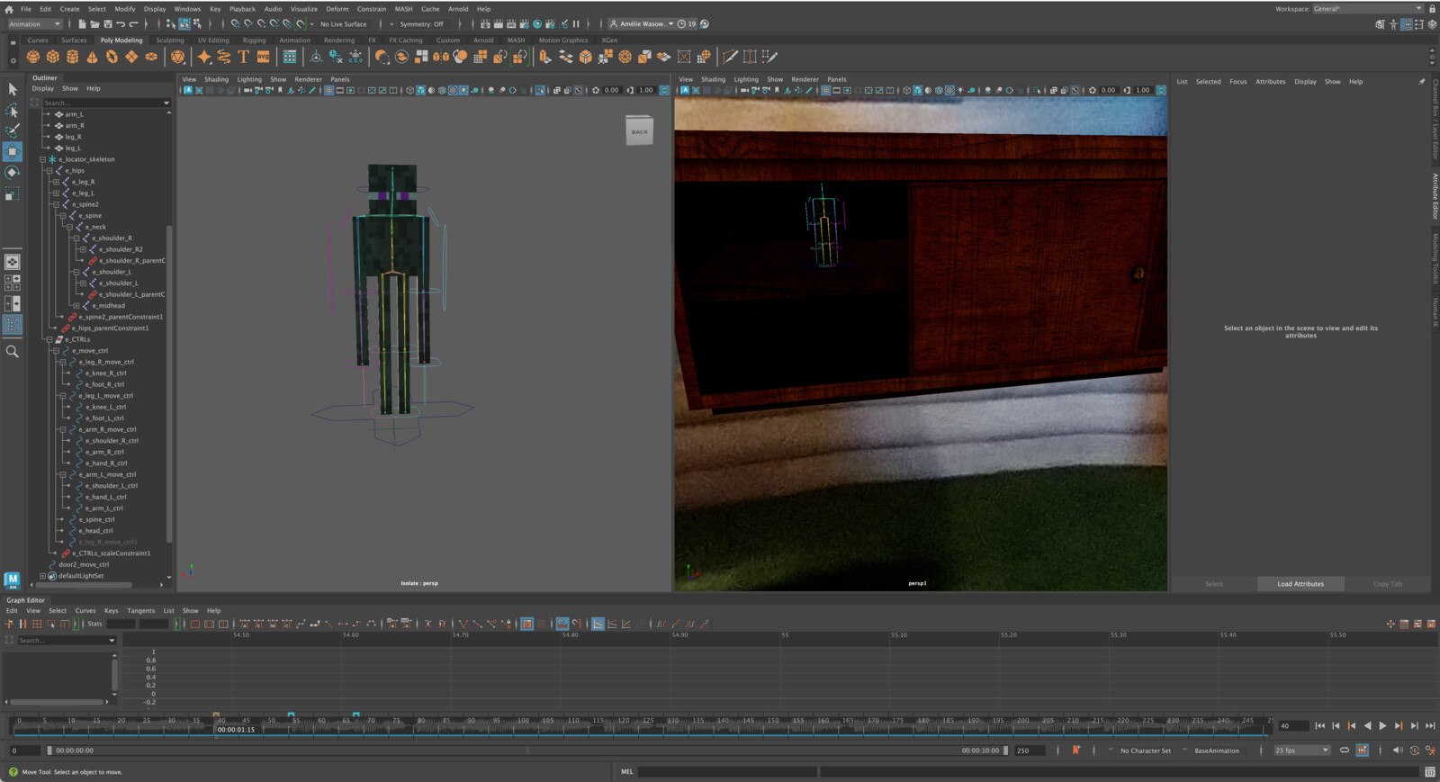Click the set key bookmark icon
Viewport: 1440px width, 782px height.
tap(1075, 750)
